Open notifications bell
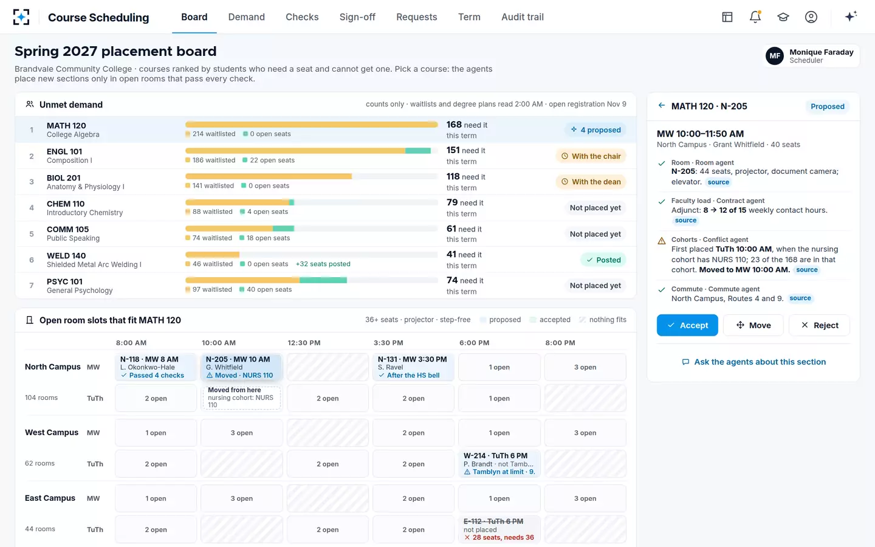The height and width of the screenshot is (547, 875). (x=755, y=17)
